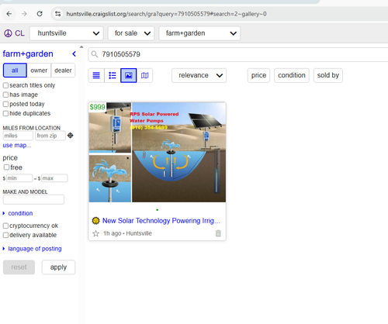The height and width of the screenshot is (324, 388).
Task: Open the huntsville location dropdown
Action: pyautogui.click(x=67, y=33)
